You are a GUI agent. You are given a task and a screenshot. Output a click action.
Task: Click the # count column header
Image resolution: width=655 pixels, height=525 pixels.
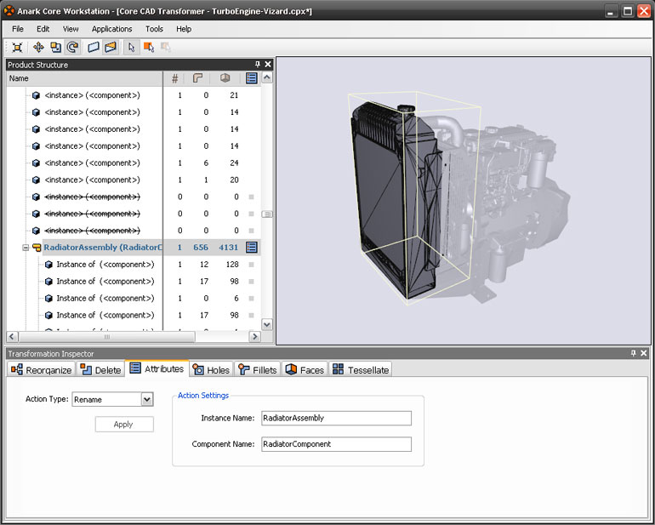pos(175,78)
